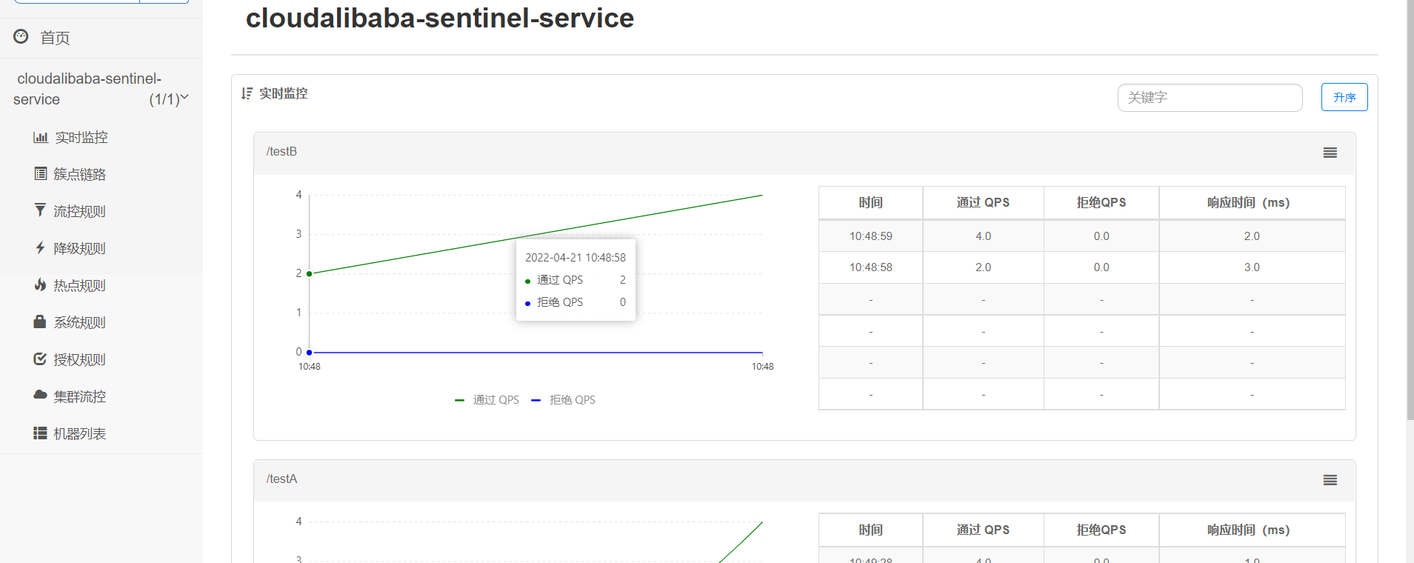
Task: Click the 升序 ascending sort button
Action: pyautogui.click(x=1344, y=97)
